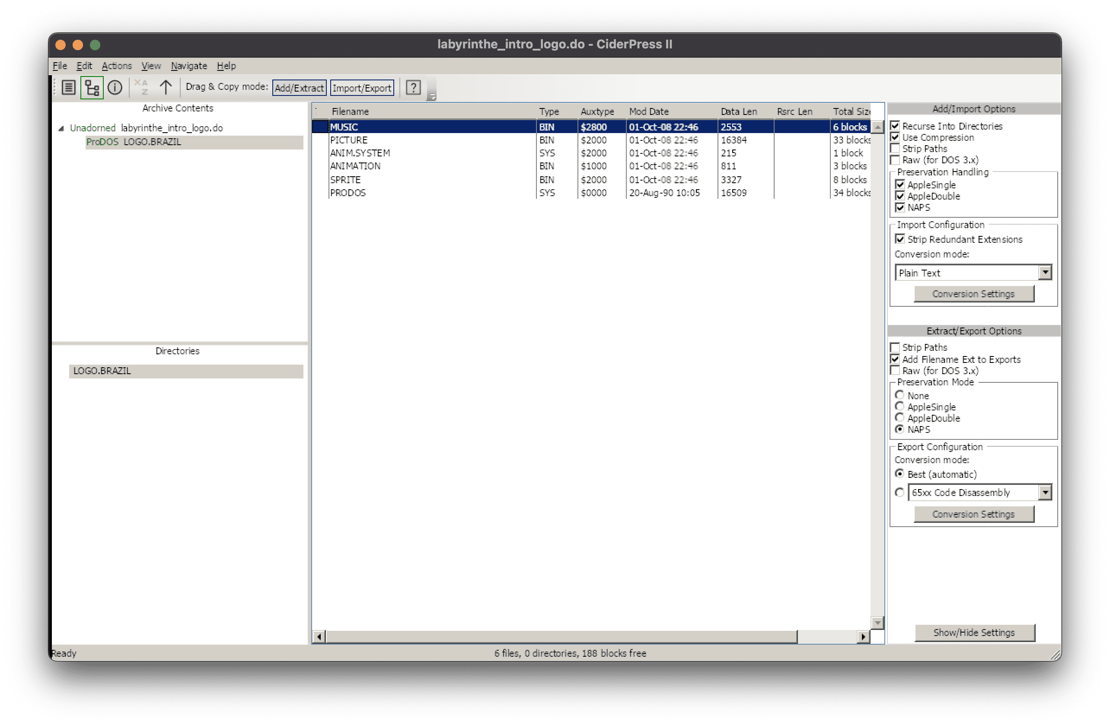Set drag mode to Add/Extract
The width and height of the screenshot is (1110, 725).
coord(299,88)
